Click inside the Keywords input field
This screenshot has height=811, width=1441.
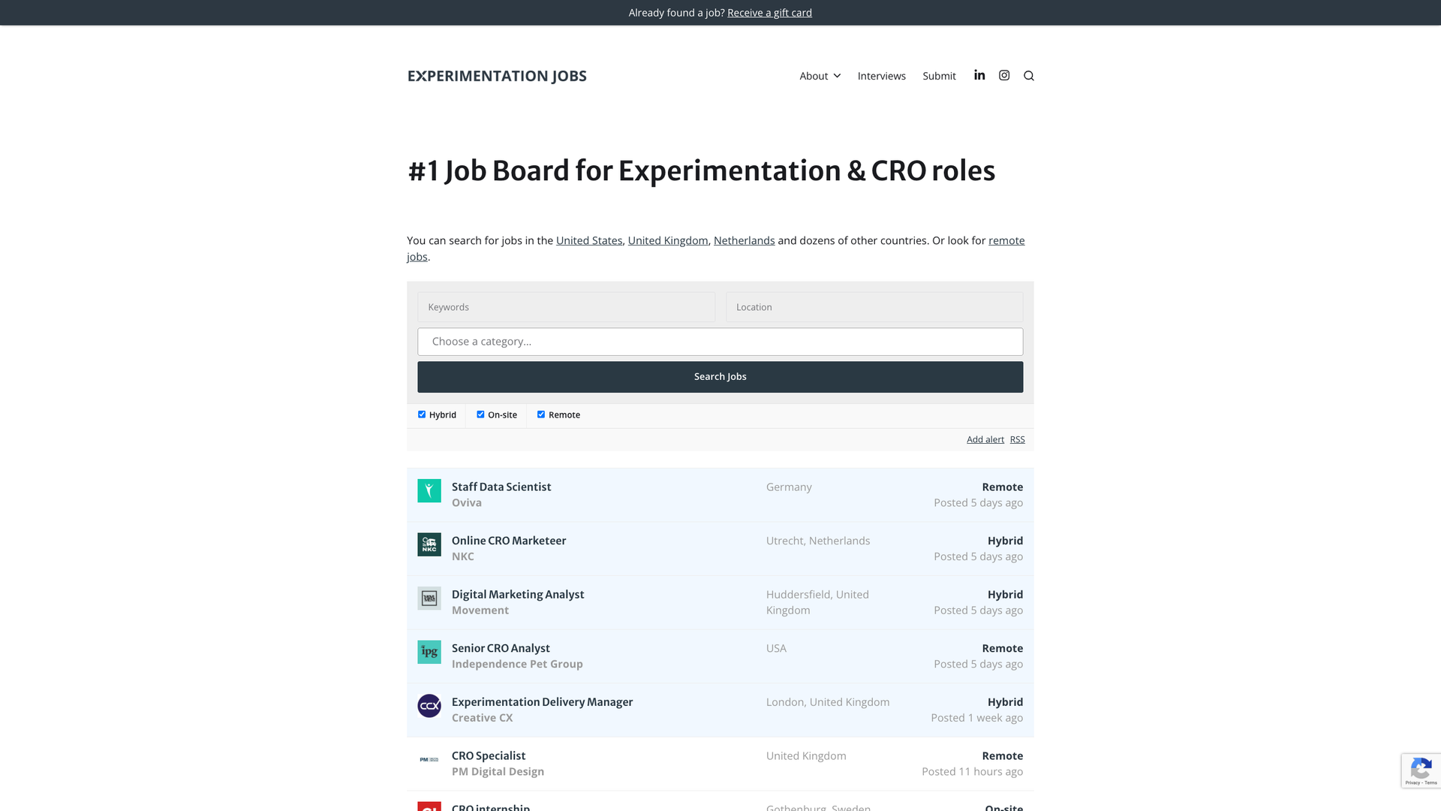click(566, 306)
